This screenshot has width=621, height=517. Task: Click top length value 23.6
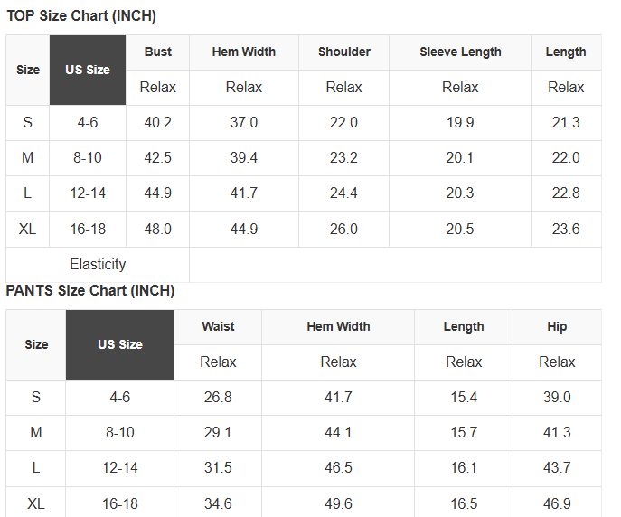pos(566,229)
